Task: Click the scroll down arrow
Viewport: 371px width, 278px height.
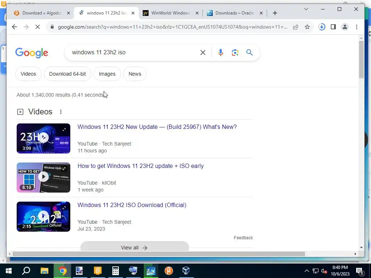Action: click(x=361, y=248)
